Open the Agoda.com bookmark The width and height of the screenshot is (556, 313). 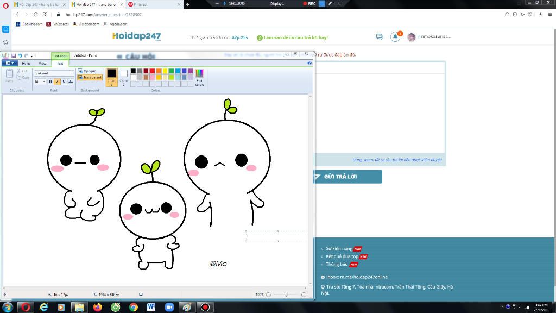(x=115, y=24)
